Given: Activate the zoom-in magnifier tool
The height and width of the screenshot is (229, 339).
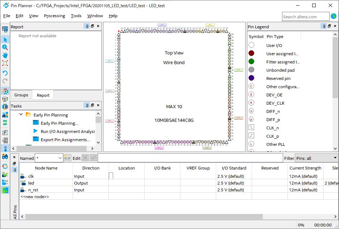Looking at the screenshot, I should tap(5, 47).
